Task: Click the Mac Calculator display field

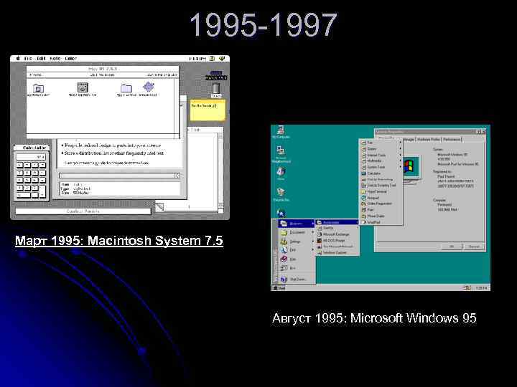Action: pyautogui.click(x=32, y=157)
